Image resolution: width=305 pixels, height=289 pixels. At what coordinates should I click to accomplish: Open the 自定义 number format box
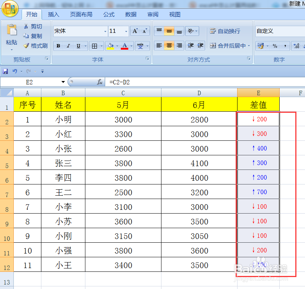[x=280, y=31]
